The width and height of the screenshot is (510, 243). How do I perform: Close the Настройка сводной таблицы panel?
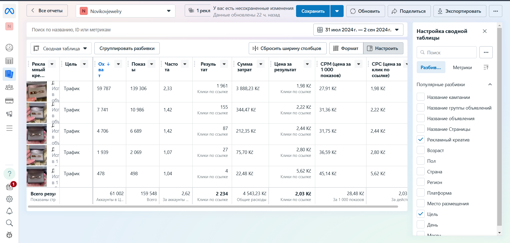pos(485,31)
